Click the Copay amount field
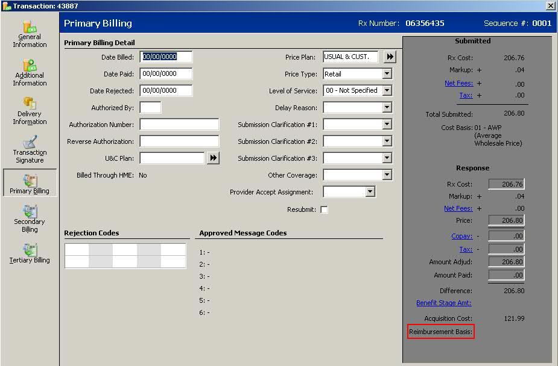 pos(506,236)
